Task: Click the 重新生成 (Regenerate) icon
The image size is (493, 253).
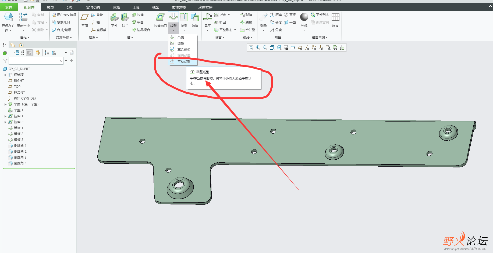Action: pyautogui.click(x=23, y=17)
